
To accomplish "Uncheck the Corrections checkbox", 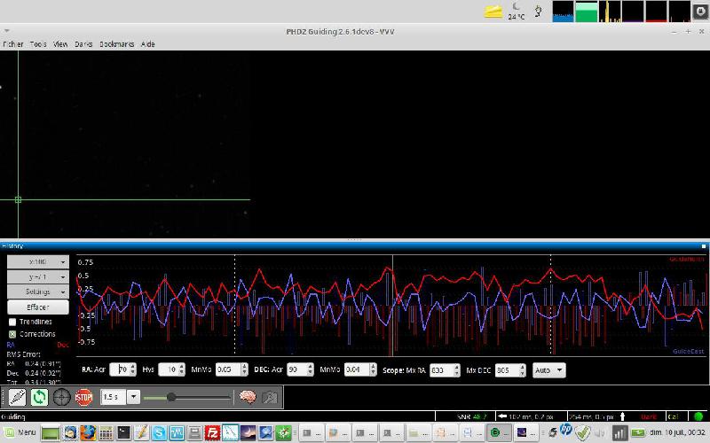I will coord(12,334).
